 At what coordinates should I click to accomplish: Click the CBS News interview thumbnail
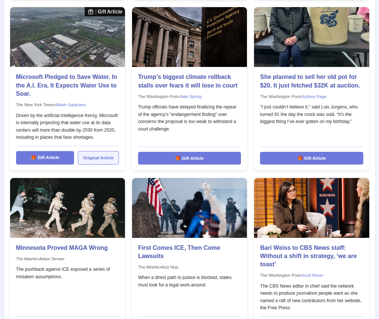312,208
